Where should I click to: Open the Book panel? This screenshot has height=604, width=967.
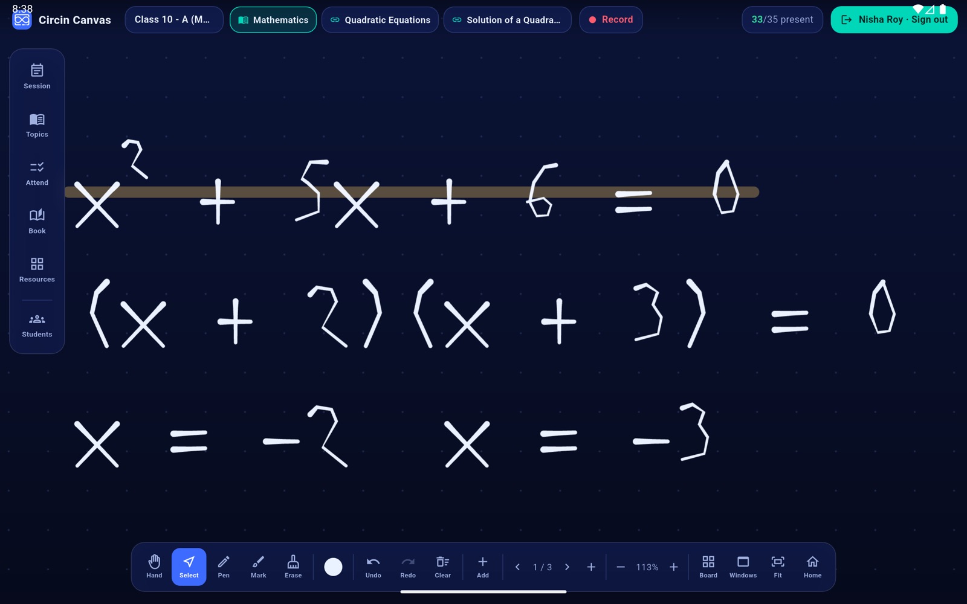(37, 222)
